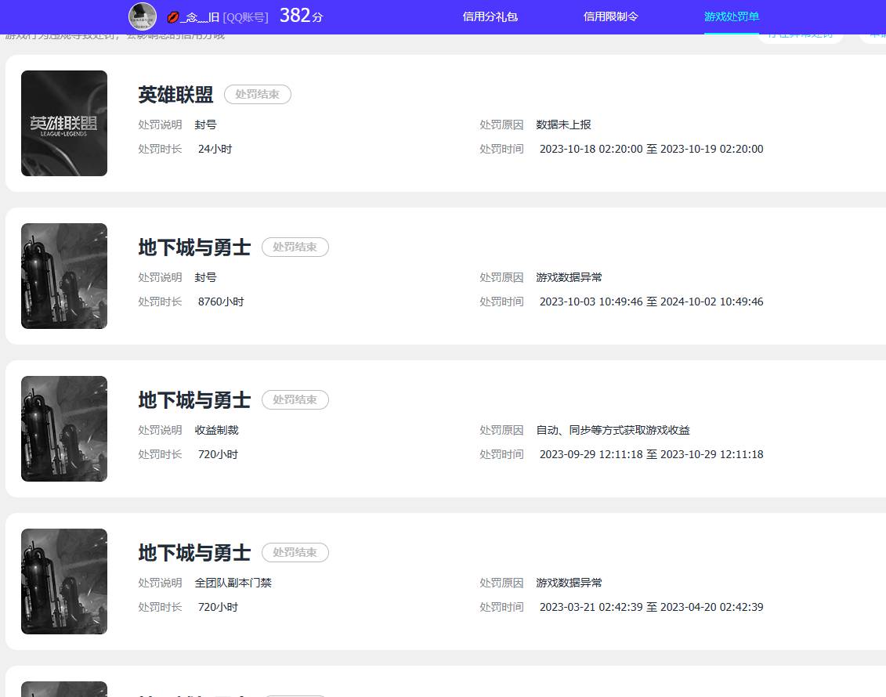The image size is (886, 697).
Task: Click the username _念__旧 in the header
Action: coord(201,16)
